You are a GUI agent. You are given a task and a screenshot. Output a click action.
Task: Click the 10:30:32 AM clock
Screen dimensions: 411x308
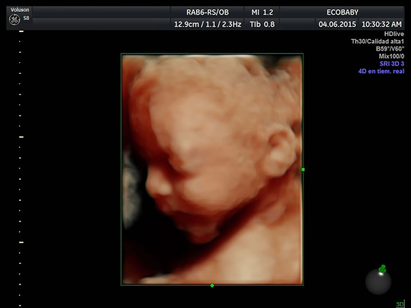click(381, 24)
